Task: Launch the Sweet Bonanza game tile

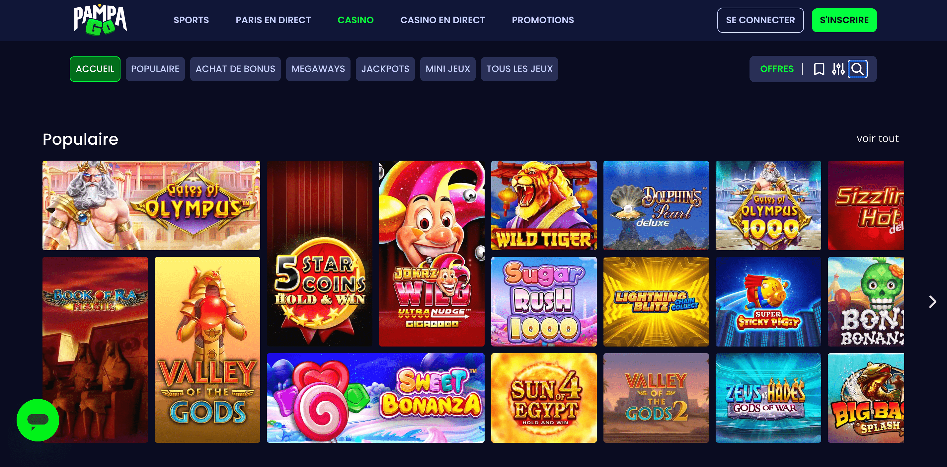Action: click(x=375, y=398)
